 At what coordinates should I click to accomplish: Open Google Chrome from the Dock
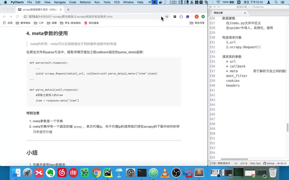click(96, 173)
